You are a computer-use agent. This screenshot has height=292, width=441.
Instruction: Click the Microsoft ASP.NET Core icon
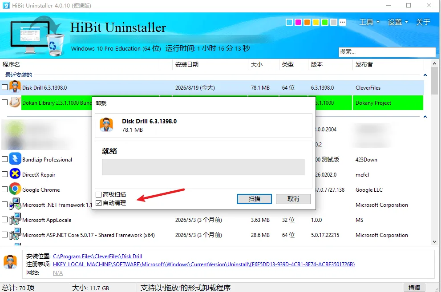(15, 234)
